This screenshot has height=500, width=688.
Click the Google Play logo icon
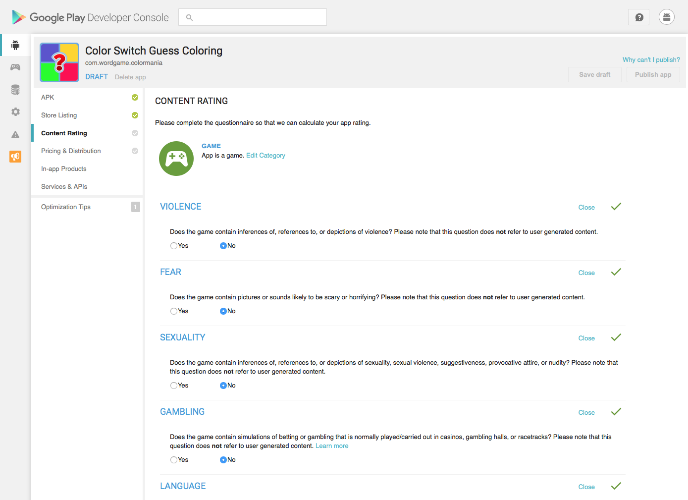[19, 17]
